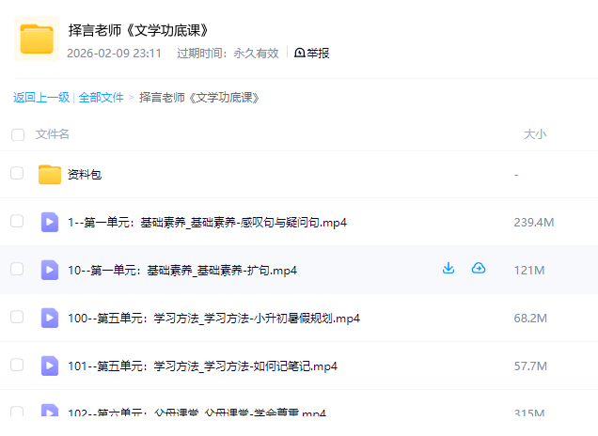Select checkbox for 小升初暑假规划.mp4
The width and height of the screenshot is (598, 436).
click(17, 318)
